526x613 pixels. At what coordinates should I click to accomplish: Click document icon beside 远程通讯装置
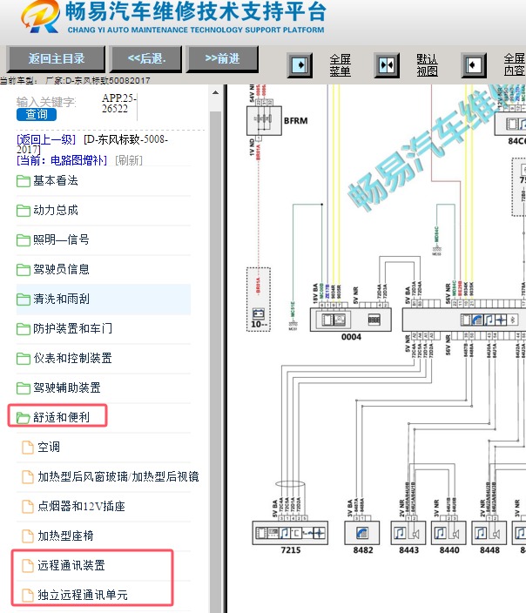tap(28, 566)
